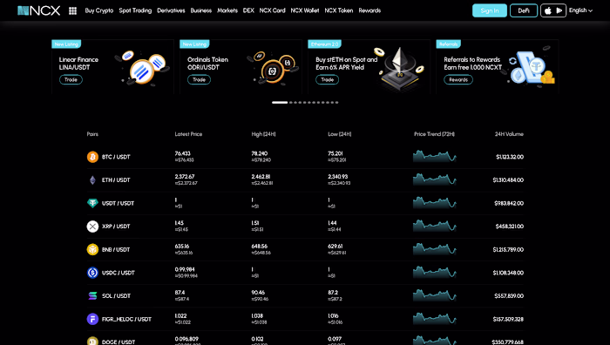
Task: Click the SOL low price 87.2
Action: pos(333,293)
